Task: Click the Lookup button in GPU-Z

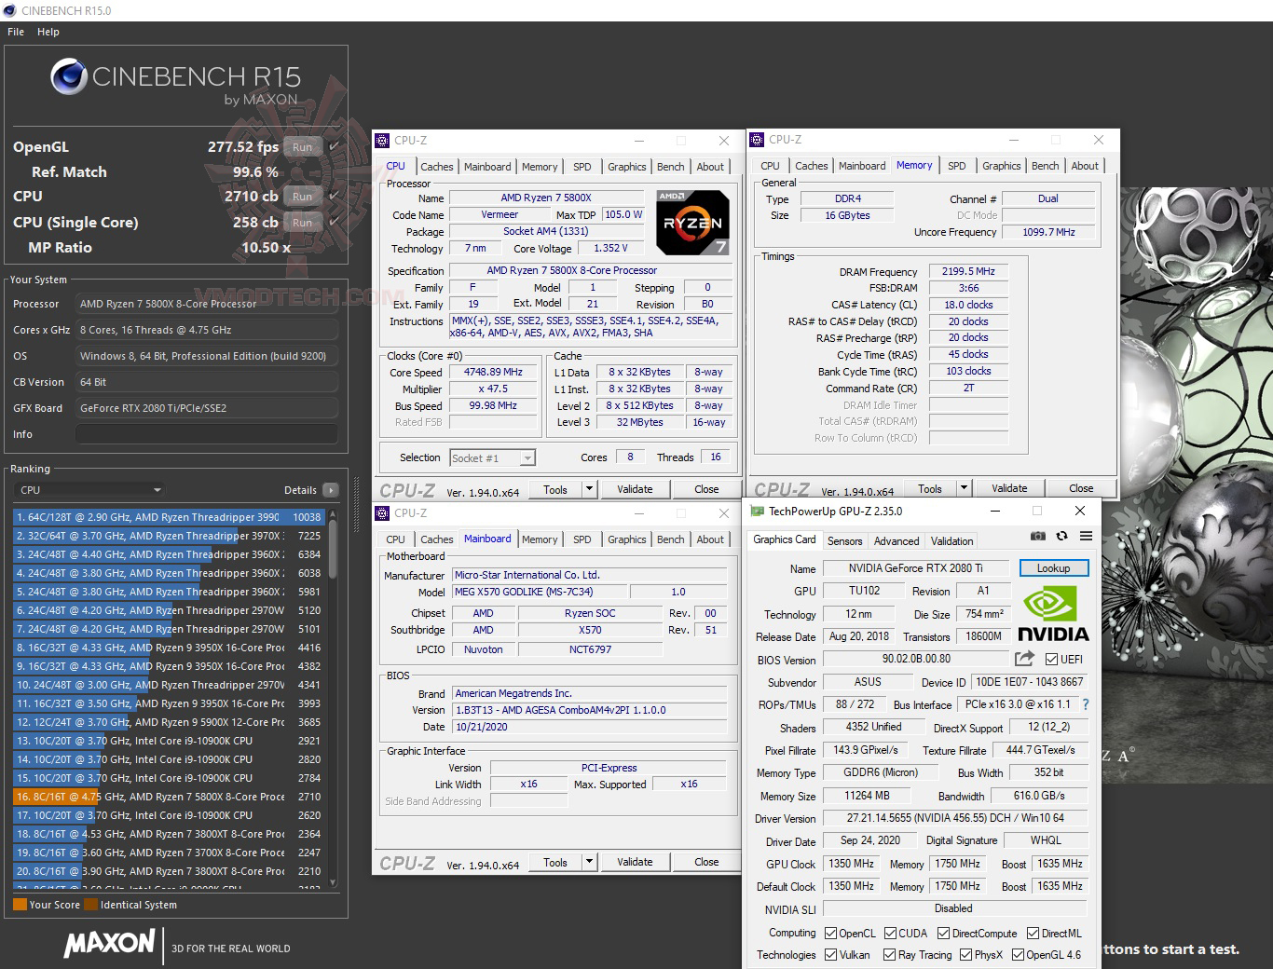Action: 1053,568
